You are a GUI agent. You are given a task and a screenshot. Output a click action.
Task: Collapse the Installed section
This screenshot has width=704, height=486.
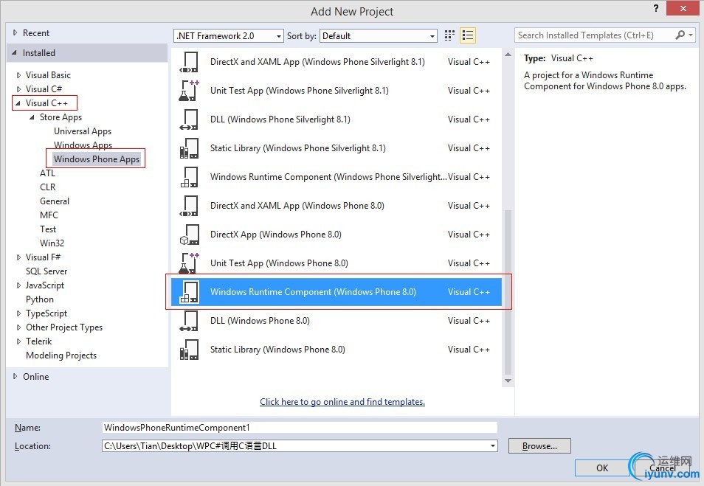tap(14, 53)
